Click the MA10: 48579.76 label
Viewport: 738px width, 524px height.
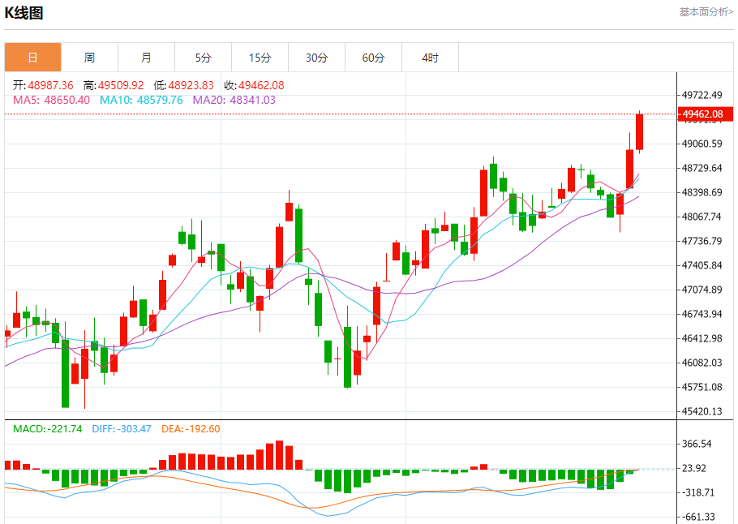[x=141, y=100]
